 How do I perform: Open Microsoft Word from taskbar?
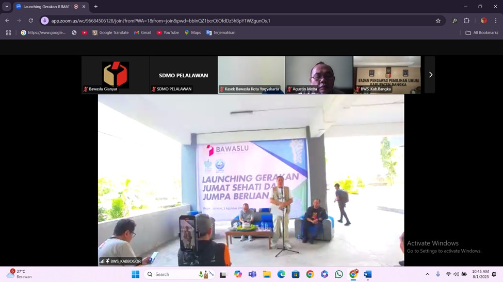pyautogui.click(x=368, y=274)
